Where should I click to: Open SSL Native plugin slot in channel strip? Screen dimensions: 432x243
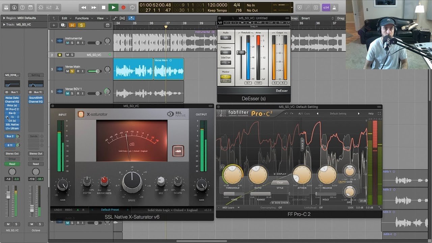coord(12,125)
